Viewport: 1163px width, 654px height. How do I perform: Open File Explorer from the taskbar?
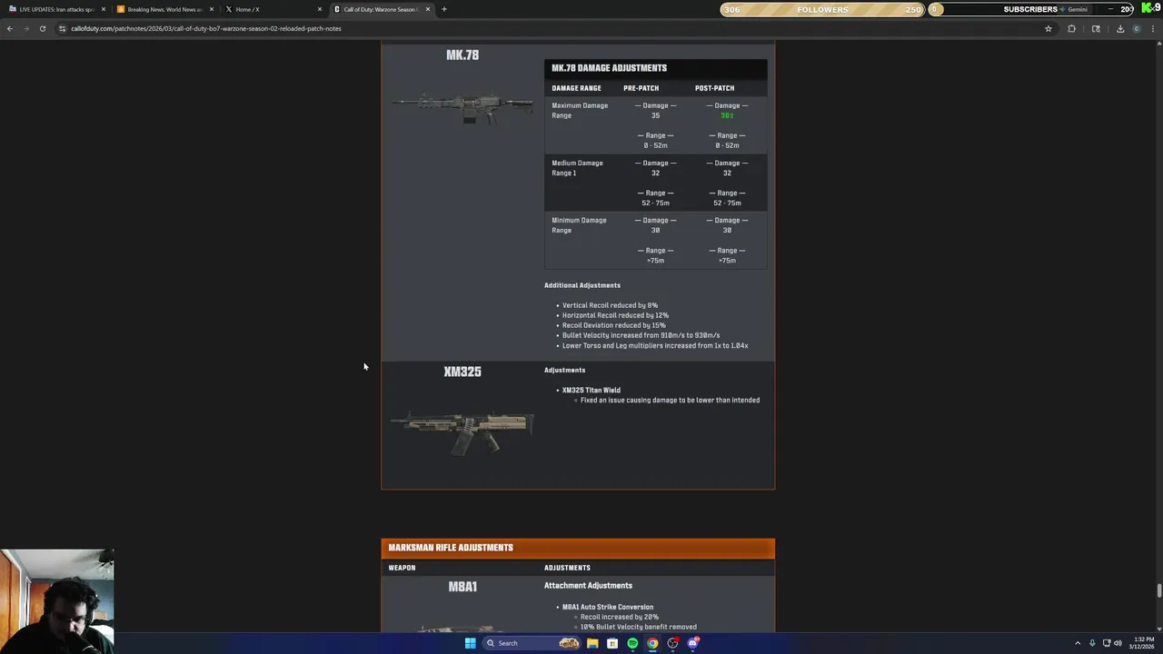[x=592, y=643]
